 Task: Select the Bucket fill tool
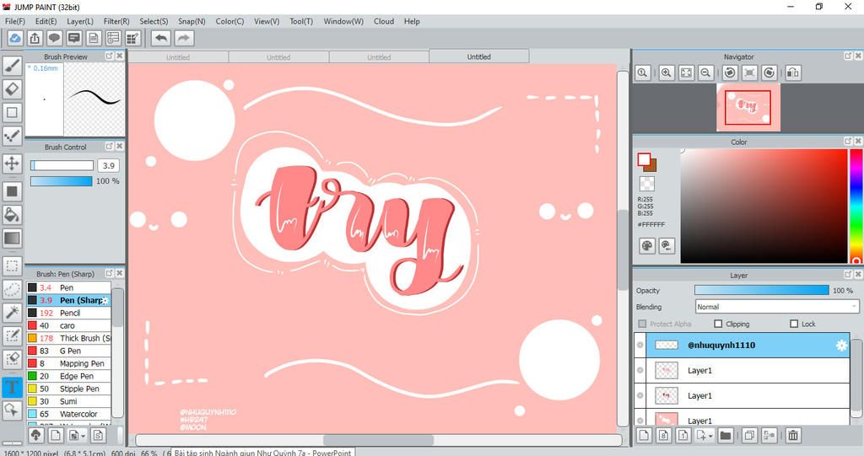(x=12, y=215)
